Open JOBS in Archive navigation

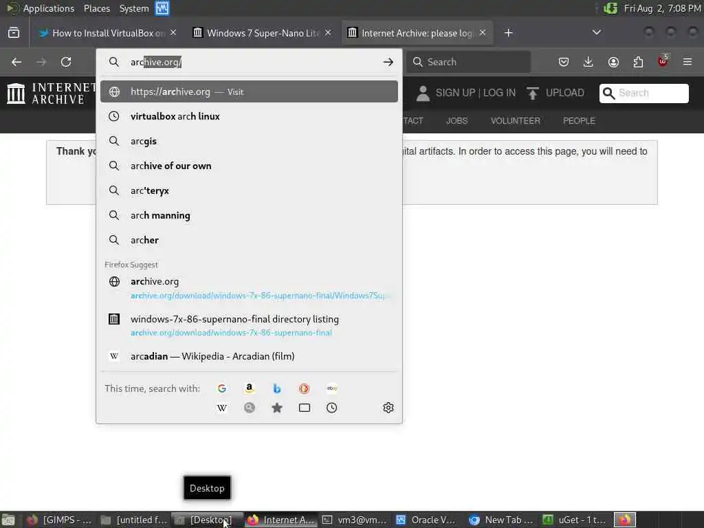[456, 121]
